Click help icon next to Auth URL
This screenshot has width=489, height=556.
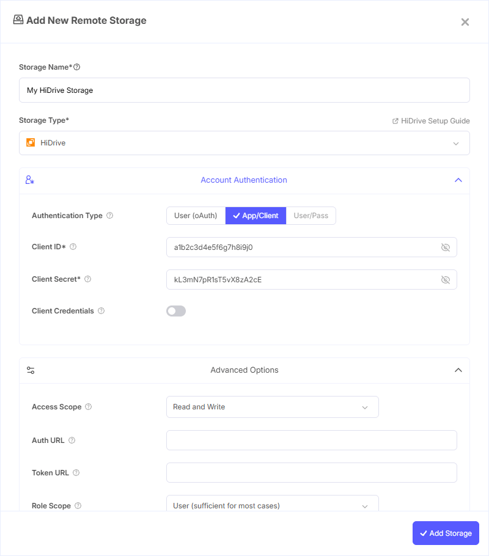click(x=72, y=441)
